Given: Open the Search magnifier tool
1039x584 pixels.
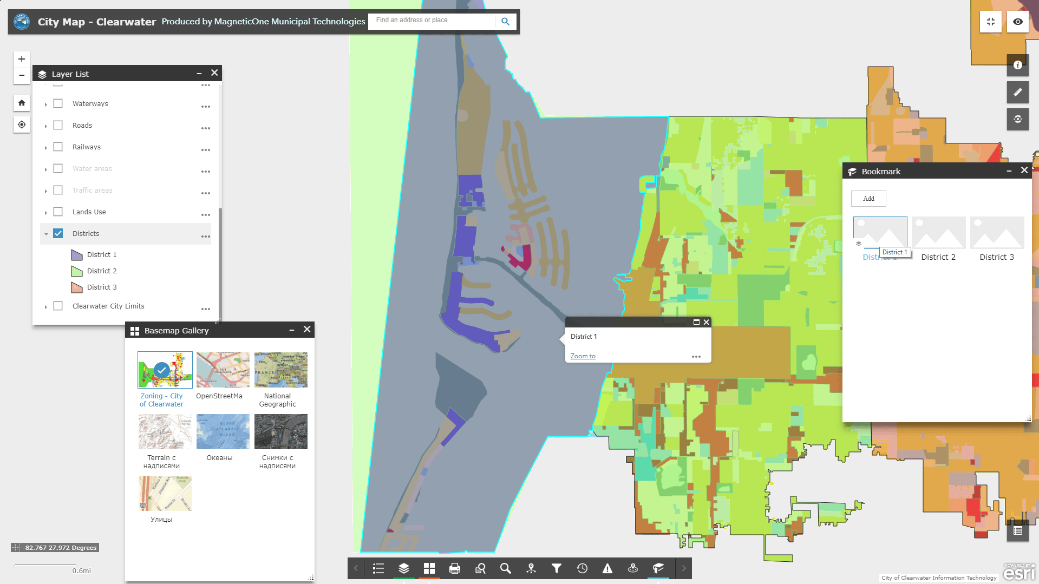Looking at the screenshot, I should 505,568.
